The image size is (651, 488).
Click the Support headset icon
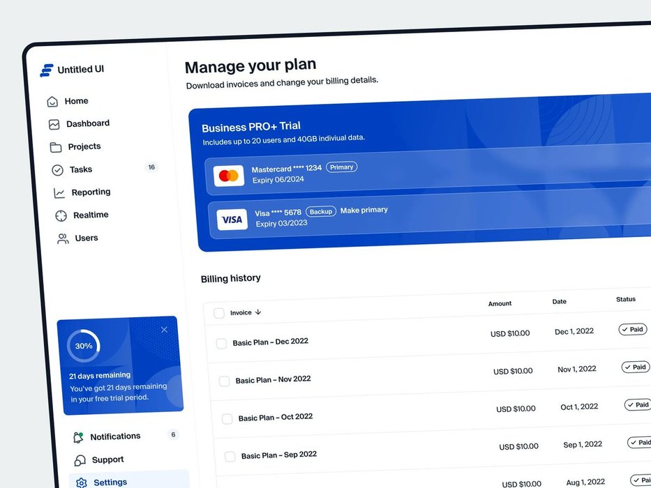[80, 460]
